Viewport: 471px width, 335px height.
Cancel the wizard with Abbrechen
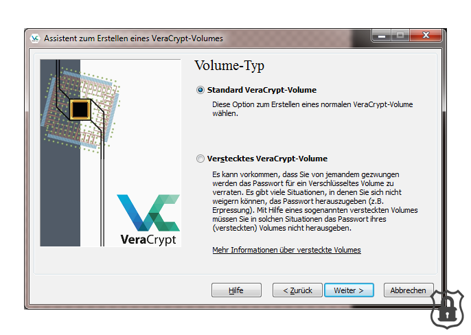(x=409, y=290)
